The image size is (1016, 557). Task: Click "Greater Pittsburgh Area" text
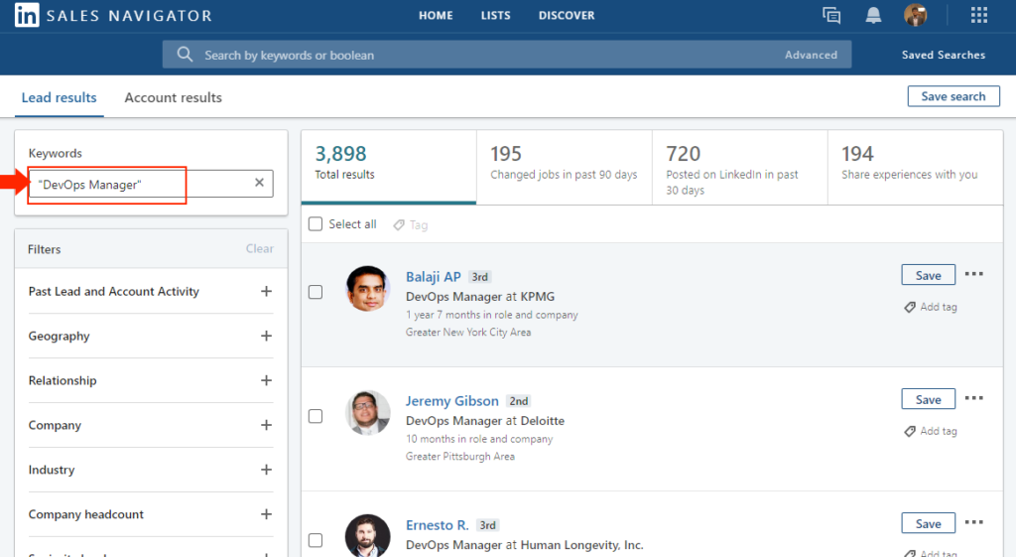tap(460, 457)
